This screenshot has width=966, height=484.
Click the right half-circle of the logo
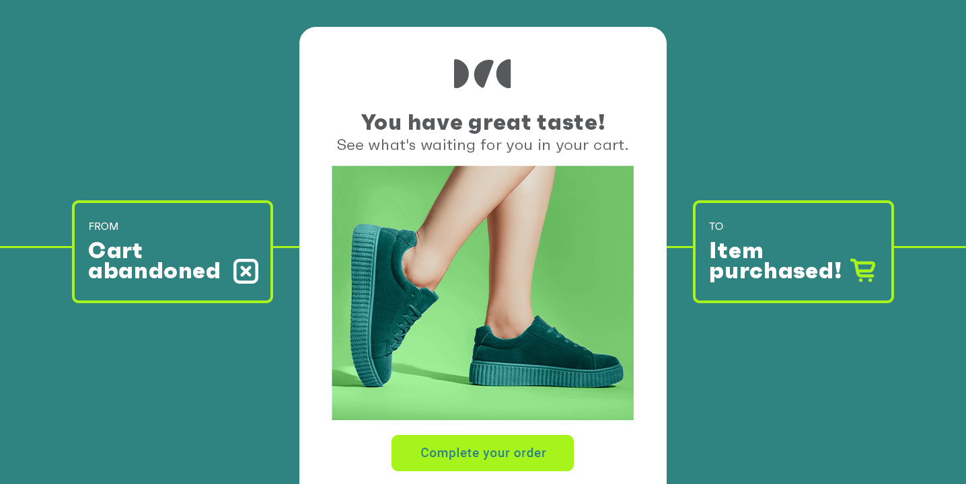coord(504,74)
